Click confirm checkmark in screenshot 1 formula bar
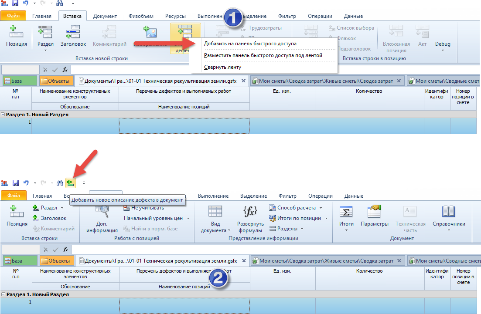The width and height of the screenshot is (481, 314). 55,70
